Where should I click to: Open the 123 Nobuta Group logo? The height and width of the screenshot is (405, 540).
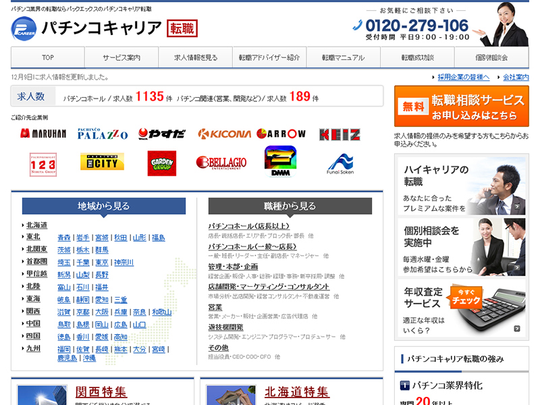tap(43, 165)
